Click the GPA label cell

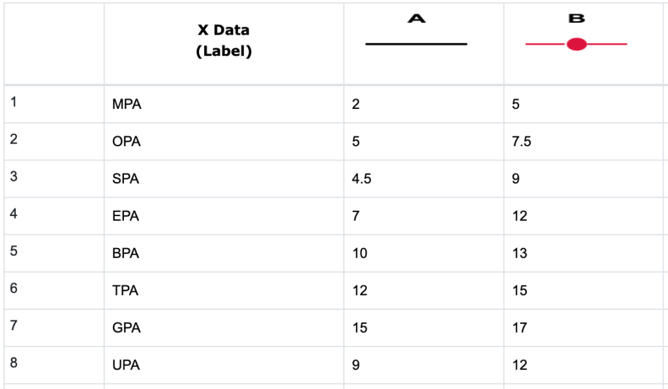tap(127, 328)
